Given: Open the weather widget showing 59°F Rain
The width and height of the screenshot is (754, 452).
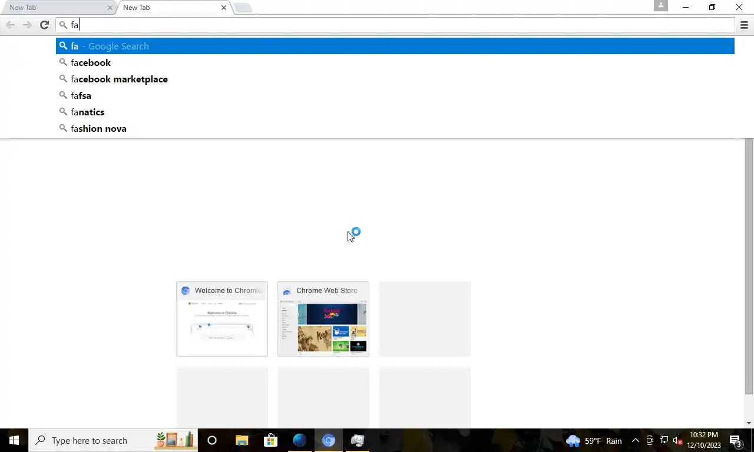Looking at the screenshot, I should (594, 440).
